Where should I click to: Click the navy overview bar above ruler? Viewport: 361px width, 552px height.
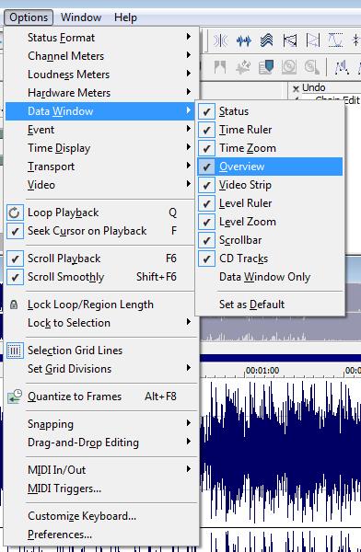[281, 358]
